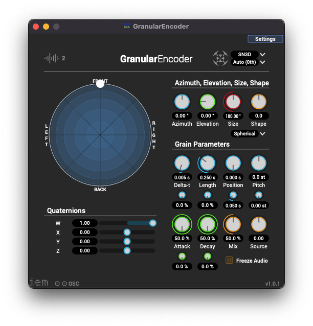Click the Azimuth knob

click(x=182, y=102)
